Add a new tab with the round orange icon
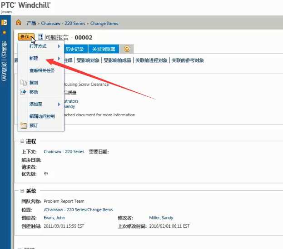The height and width of the screenshot is (249, 283). pyautogui.click(x=127, y=49)
